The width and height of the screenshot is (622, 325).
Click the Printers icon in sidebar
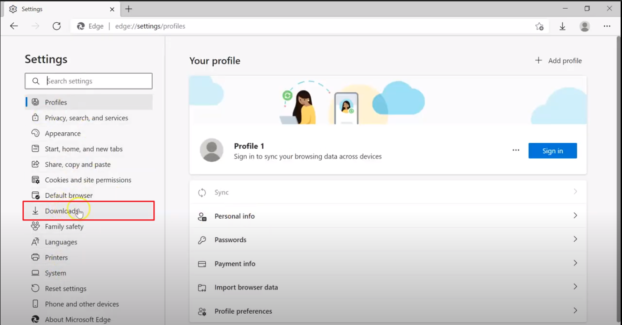pyautogui.click(x=35, y=257)
